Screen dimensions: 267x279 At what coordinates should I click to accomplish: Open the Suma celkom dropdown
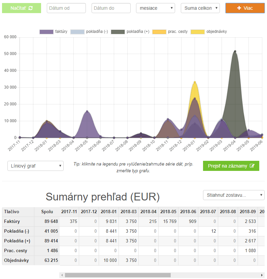pyautogui.click(x=200, y=8)
